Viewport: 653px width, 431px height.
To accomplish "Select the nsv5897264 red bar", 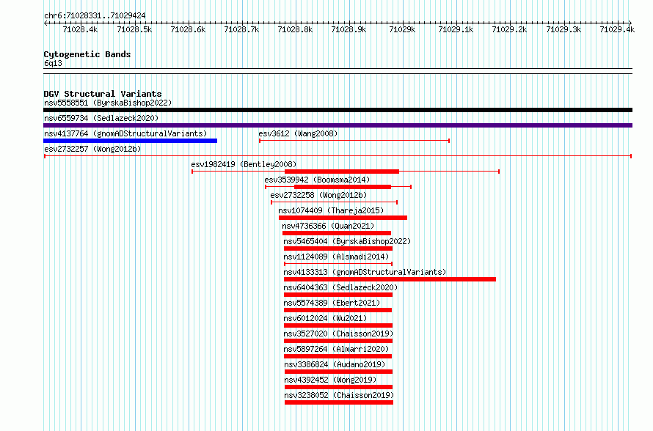I will click(338, 356).
